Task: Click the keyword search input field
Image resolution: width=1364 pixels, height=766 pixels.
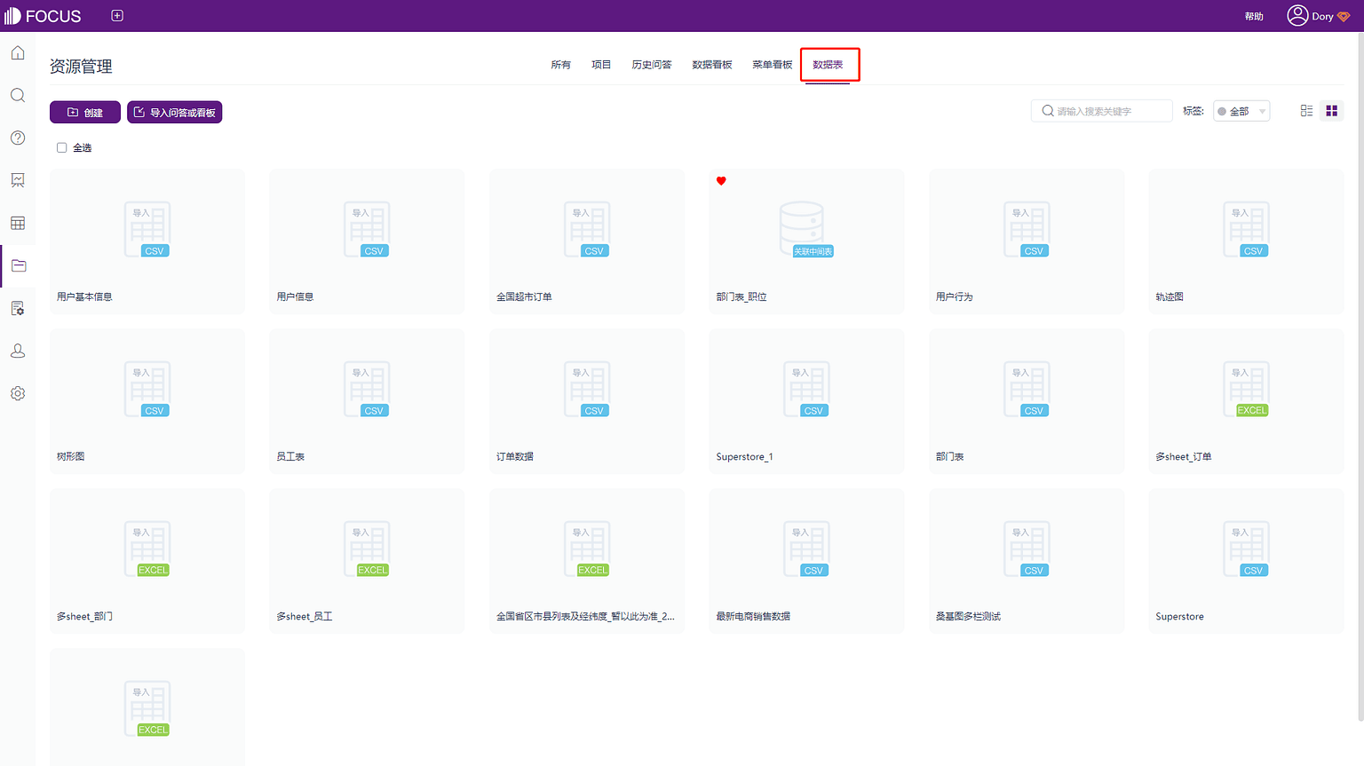Action: click(1102, 111)
